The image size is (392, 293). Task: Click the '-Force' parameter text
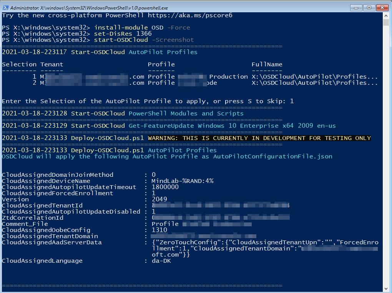[178, 28]
